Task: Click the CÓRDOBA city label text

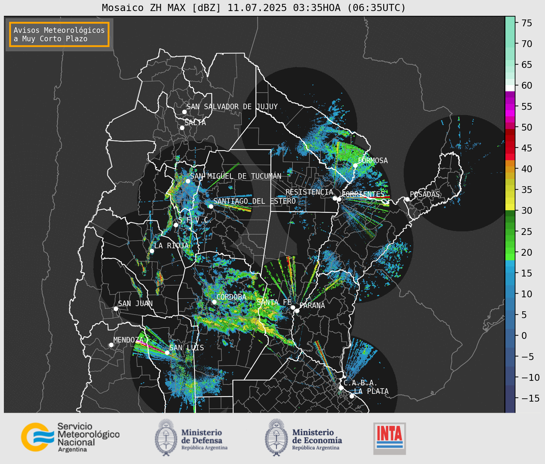Action: [x=231, y=297]
